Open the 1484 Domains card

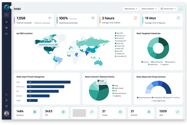pos(27,113)
